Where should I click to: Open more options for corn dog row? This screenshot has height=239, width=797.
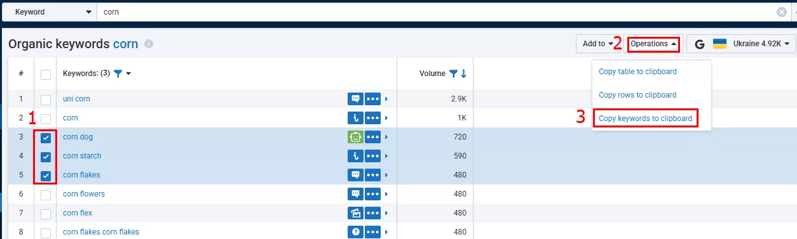pyautogui.click(x=373, y=137)
